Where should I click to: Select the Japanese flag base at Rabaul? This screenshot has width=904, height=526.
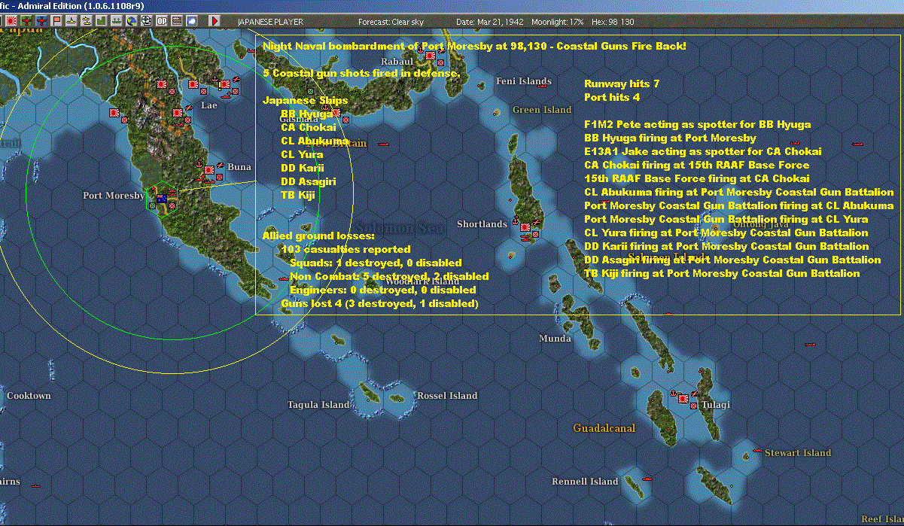coord(430,56)
